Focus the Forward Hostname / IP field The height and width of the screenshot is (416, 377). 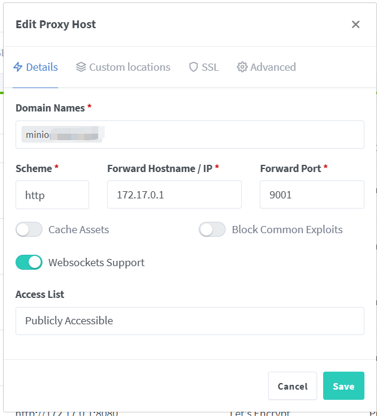(x=174, y=195)
